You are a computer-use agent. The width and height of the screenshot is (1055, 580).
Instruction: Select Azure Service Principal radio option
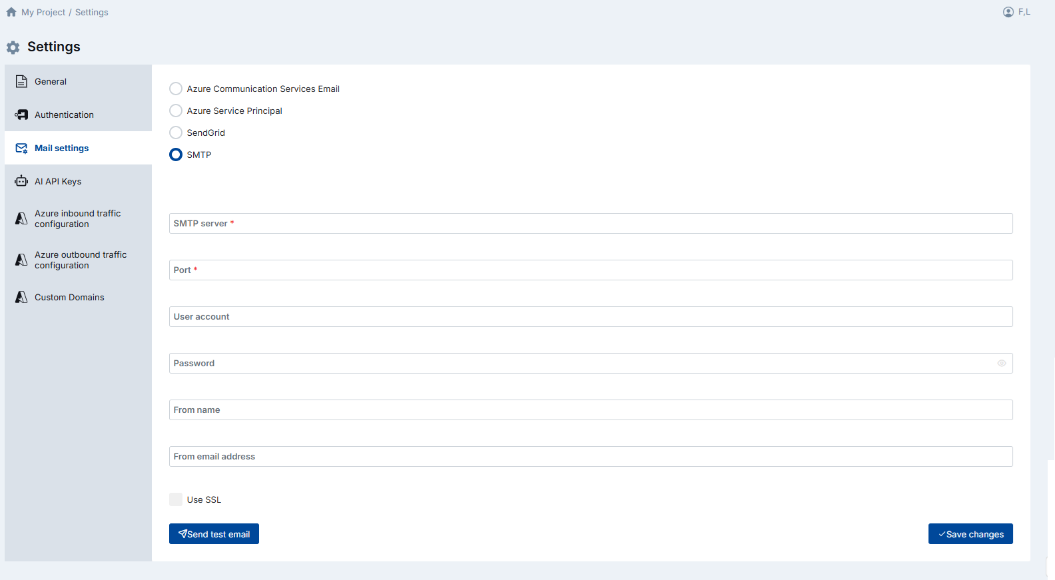click(176, 111)
